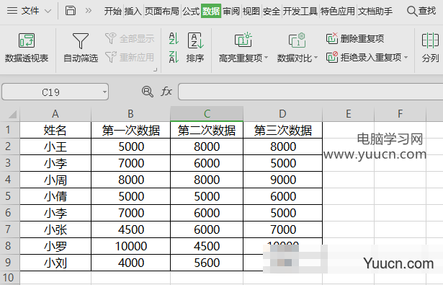443x285 pixels.
Task: Open the Name Box dropdown arrow
Action: tap(105, 92)
